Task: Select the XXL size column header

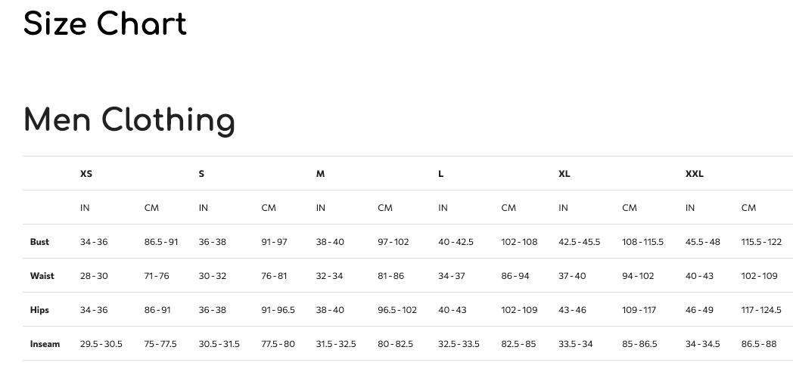Action: [694, 174]
